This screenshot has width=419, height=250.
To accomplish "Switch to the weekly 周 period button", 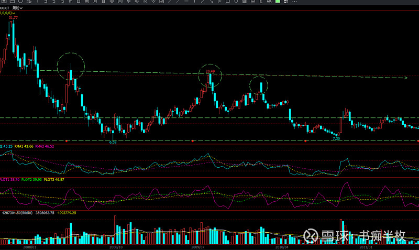I will (87, 2).
